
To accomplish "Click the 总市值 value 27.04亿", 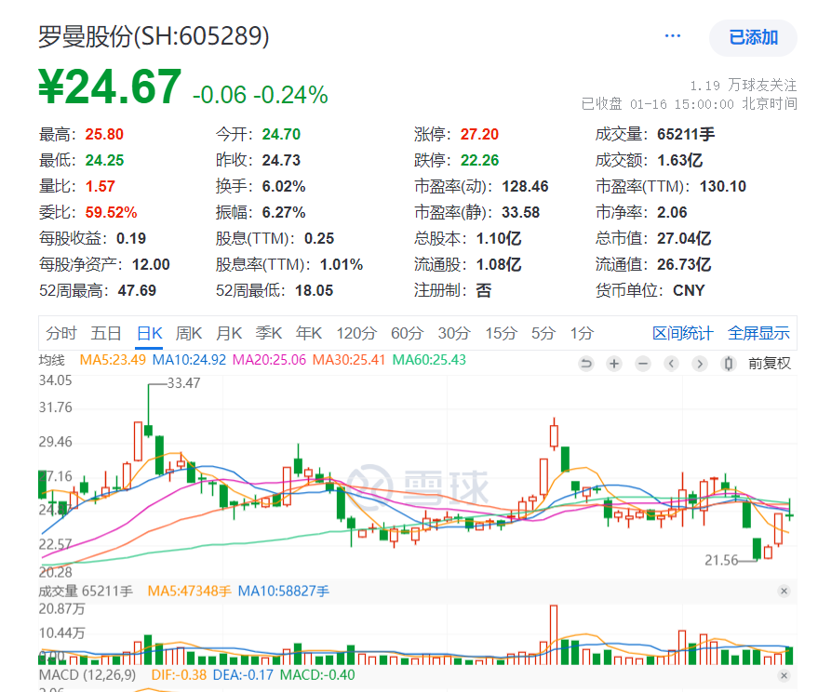I will [x=684, y=239].
